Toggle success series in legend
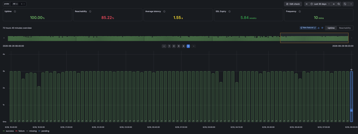Screen dimensions: 358x134 (x=8, y=131)
